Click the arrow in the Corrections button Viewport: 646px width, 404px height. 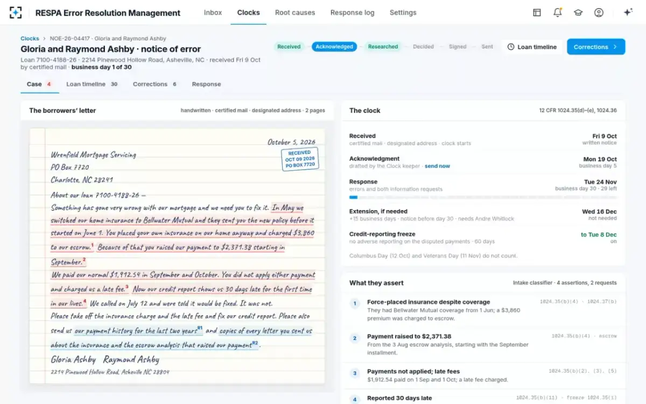pos(615,47)
